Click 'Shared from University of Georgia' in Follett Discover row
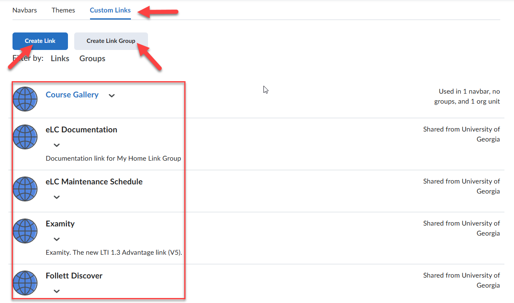Viewport: 514px width, 303px height. [x=461, y=281]
